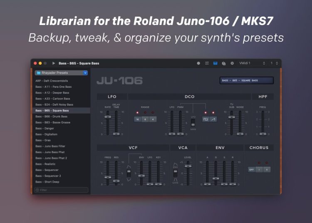
Task: Open the VMidi 1 device dropdown
Action: 252,63
